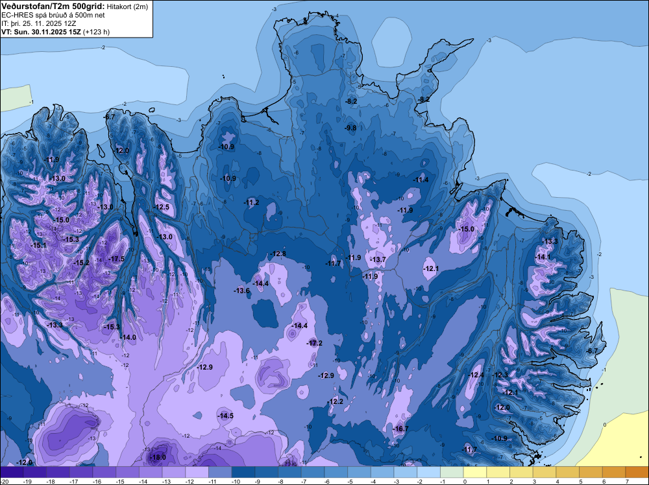649x485 pixels.
Task: Select the -9.8 temperature label
Action: [x=350, y=128]
